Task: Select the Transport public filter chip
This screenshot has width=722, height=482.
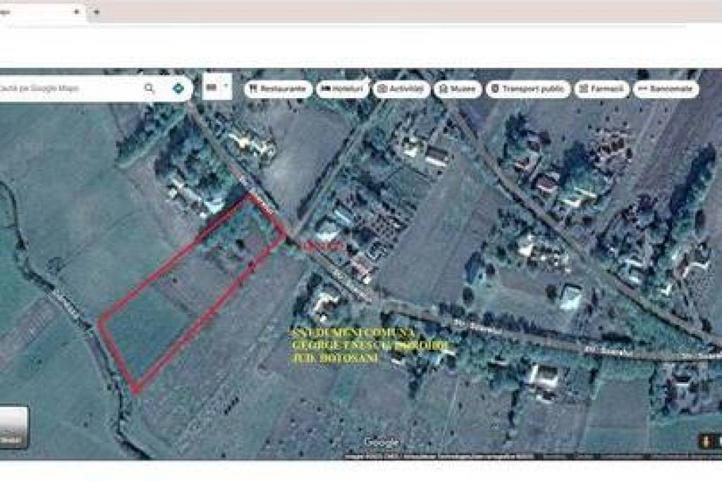Action: (x=528, y=89)
